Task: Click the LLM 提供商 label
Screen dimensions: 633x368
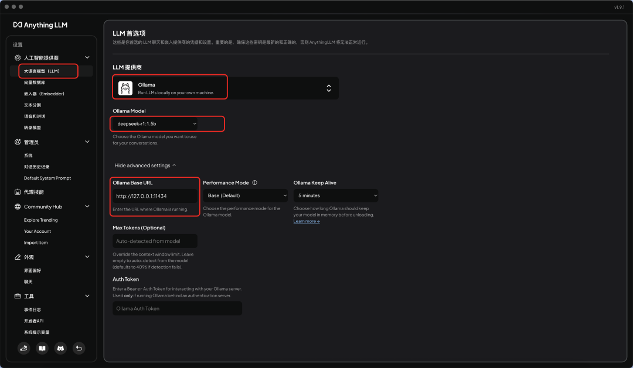Action: (x=127, y=67)
